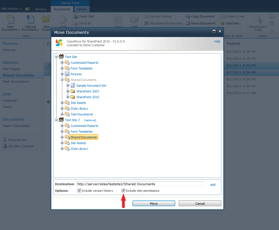Click the Recycle Bin icon in sidebar

click(x=5, y=140)
